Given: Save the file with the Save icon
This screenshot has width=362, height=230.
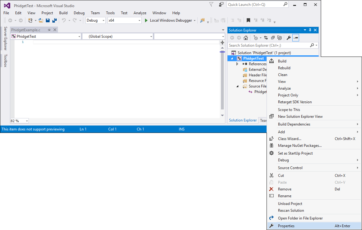Looking at the screenshot, I should click(x=47, y=20).
